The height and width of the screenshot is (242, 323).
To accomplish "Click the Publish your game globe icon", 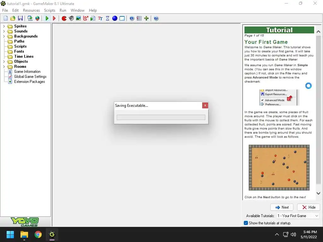I will coord(37,18).
